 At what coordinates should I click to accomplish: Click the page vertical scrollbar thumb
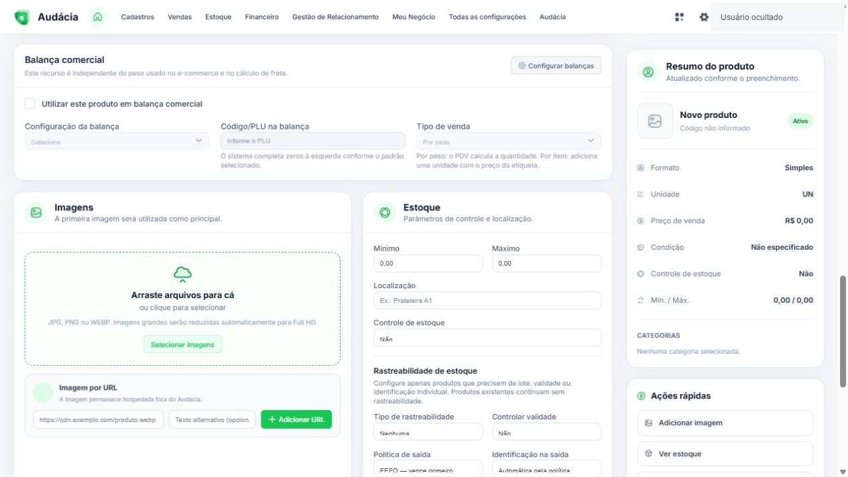pos(843,331)
